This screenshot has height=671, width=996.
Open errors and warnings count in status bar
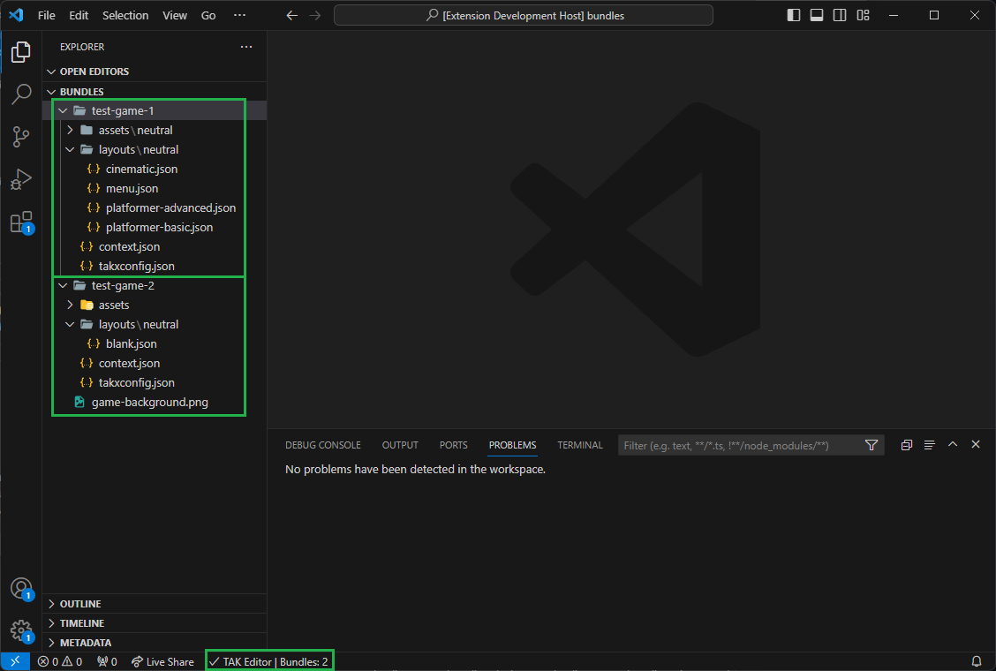tap(60, 661)
